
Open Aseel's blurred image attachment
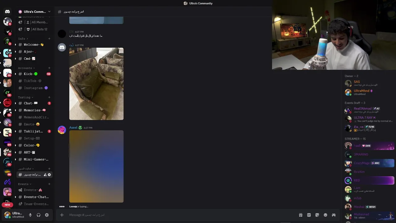coord(96,166)
